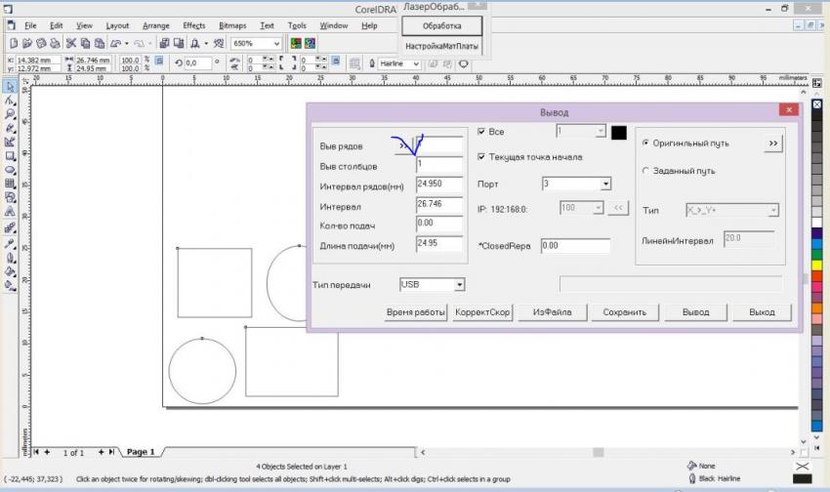Uncheck the "Все" checkbox
The height and width of the screenshot is (492, 830).
tap(481, 131)
